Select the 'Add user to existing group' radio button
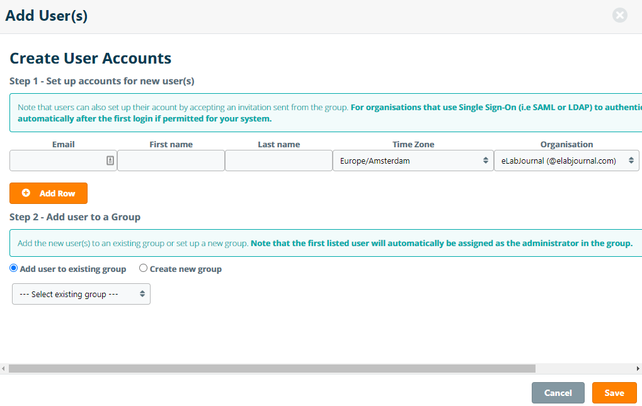Screen dimensions: 642x406 tap(14, 268)
